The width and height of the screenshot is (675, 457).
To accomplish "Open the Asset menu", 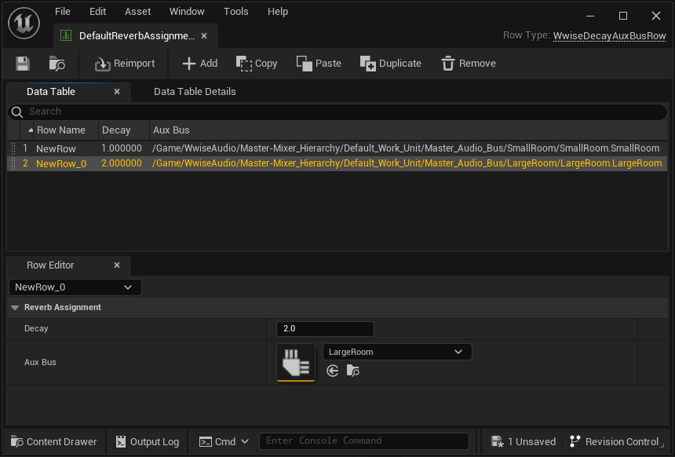I will coord(138,12).
